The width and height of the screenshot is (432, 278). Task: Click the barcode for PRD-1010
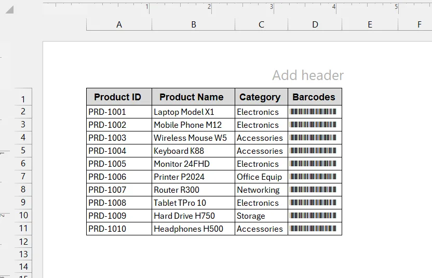pos(313,228)
